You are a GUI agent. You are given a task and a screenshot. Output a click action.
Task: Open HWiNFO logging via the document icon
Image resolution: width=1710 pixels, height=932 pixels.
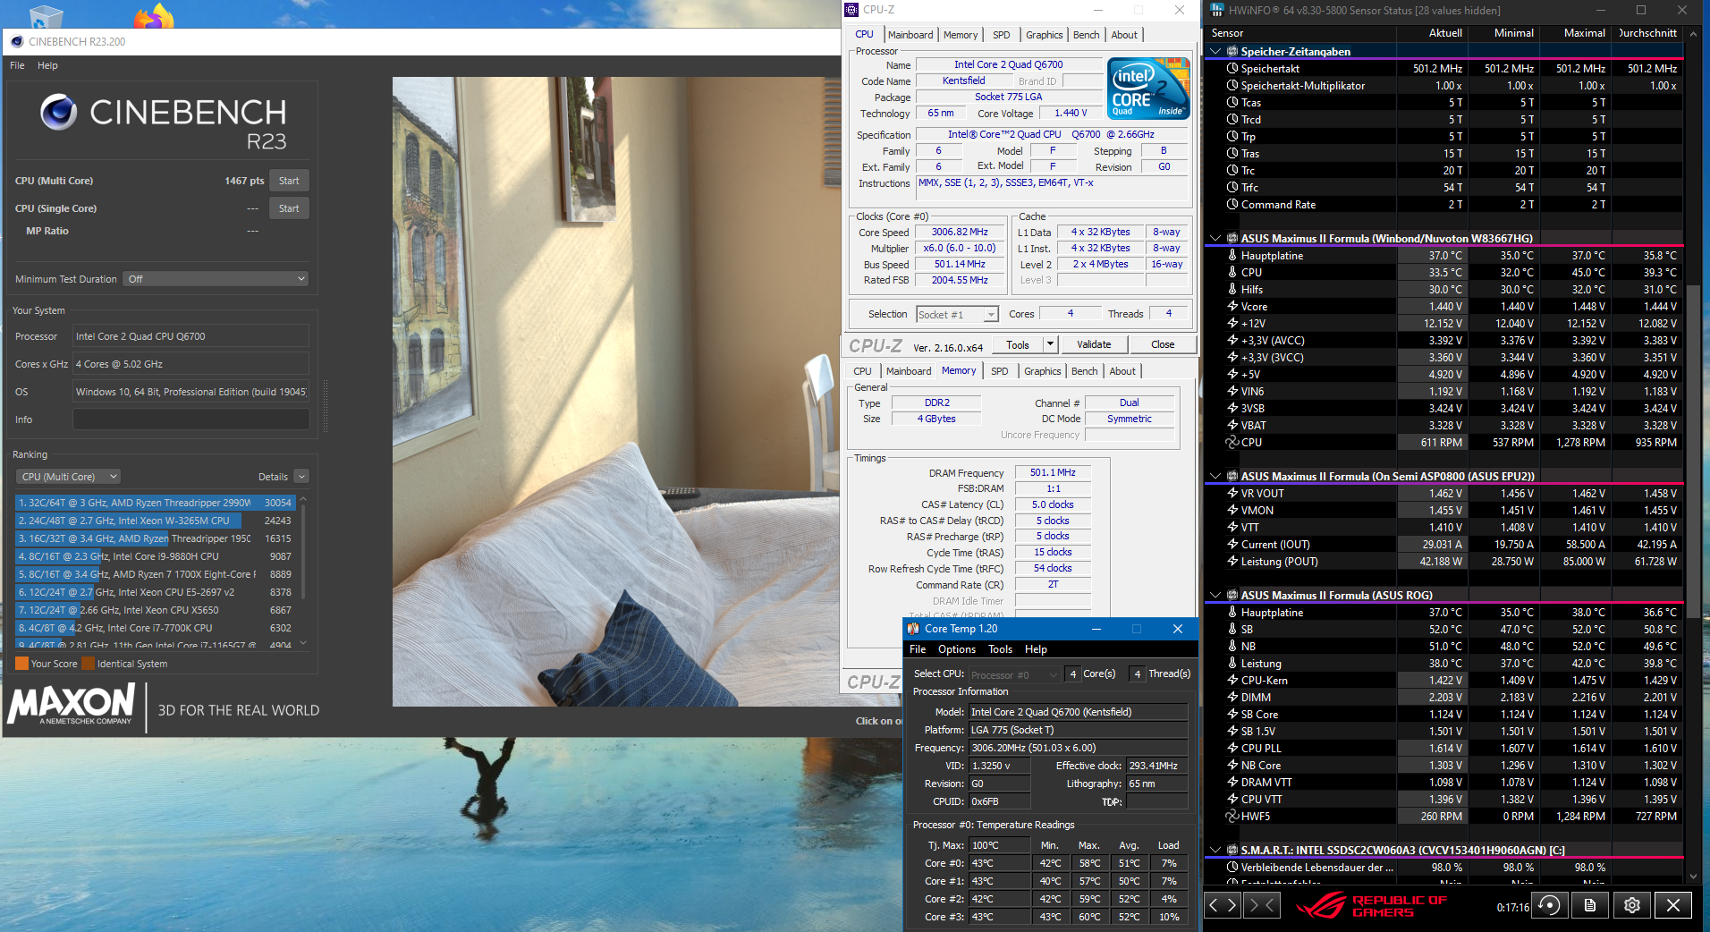pyautogui.click(x=1589, y=905)
